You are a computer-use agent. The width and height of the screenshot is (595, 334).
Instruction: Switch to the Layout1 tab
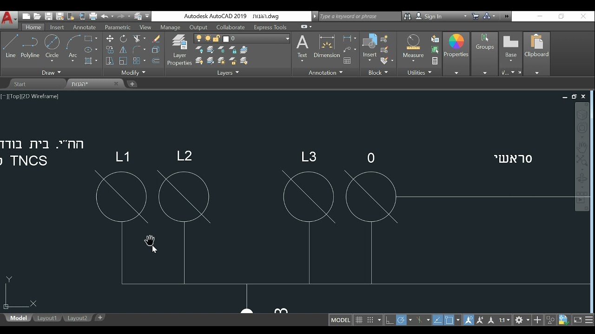click(47, 318)
